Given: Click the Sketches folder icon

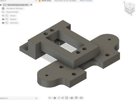Looking at the screenshot, I should pos(7,23).
